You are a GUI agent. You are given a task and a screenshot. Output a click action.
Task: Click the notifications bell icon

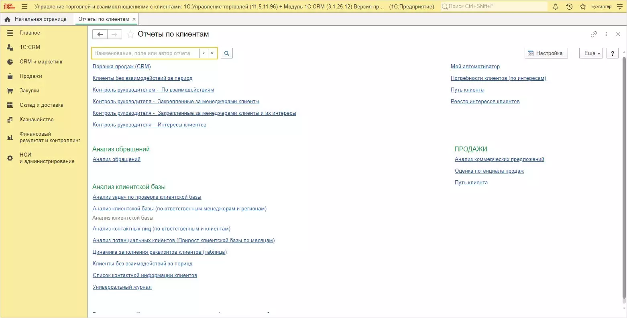point(556,6)
